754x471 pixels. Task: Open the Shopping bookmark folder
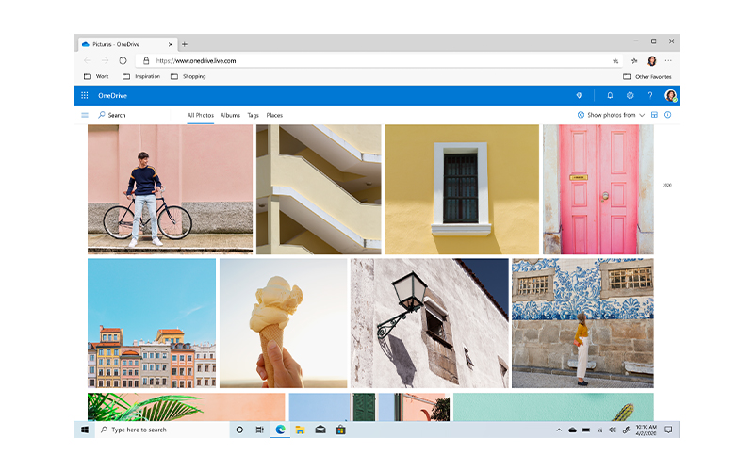pos(188,76)
